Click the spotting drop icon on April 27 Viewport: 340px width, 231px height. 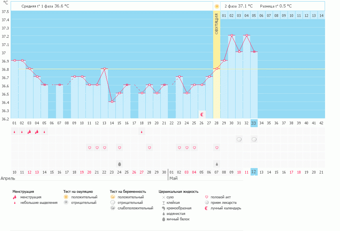[x=141, y=132]
